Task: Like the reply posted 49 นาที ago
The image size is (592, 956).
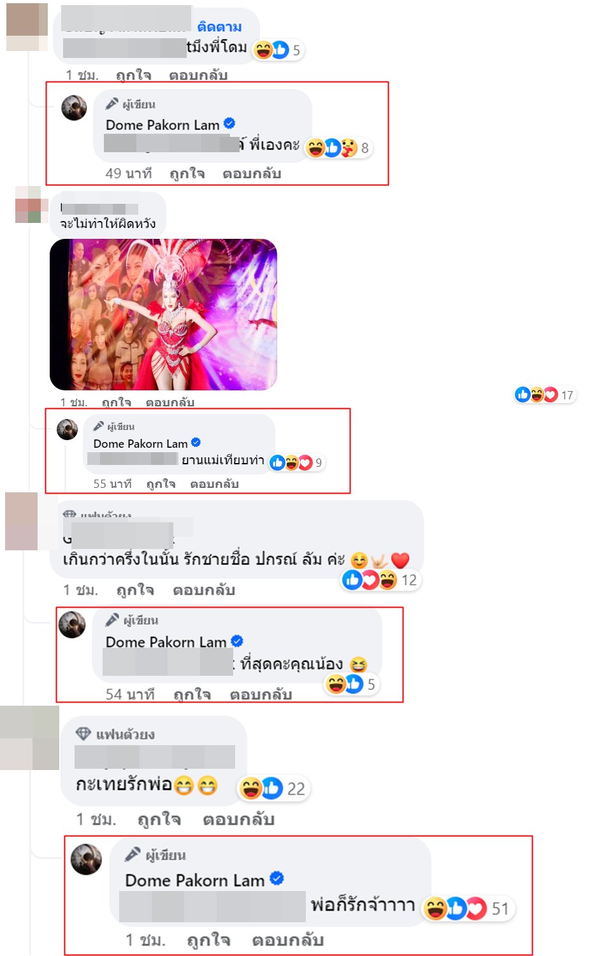Action: [x=187, y=173]
